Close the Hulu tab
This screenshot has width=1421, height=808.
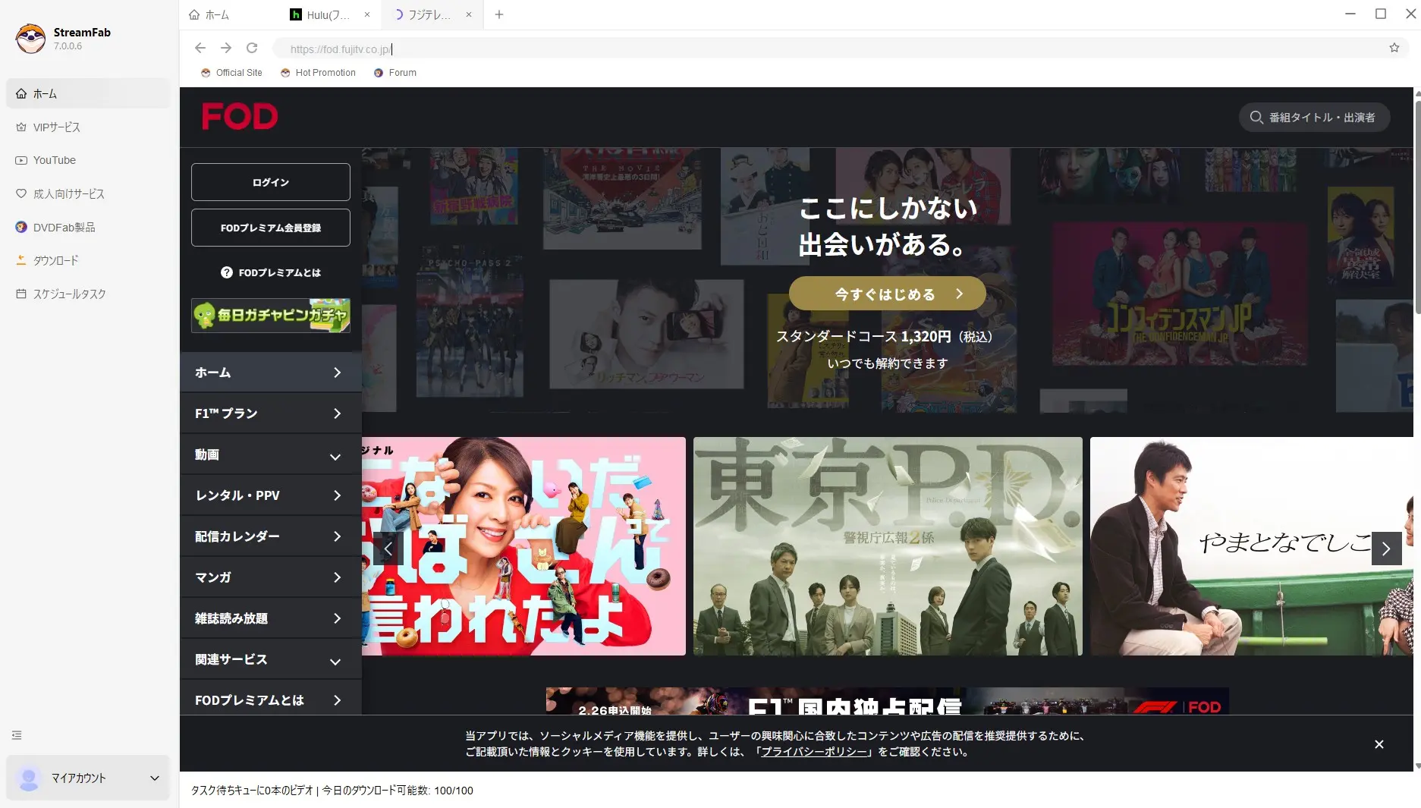coord(367,14)
